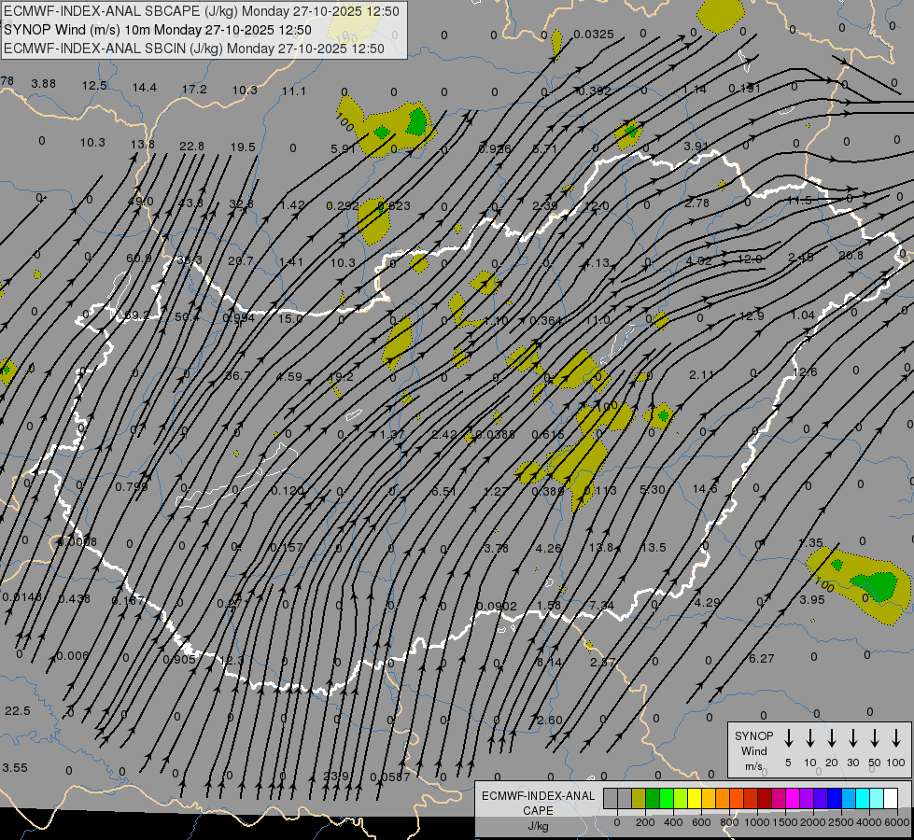This screenshot has height=840, width=914.
Task: Click the grid value 0.905
Action: [x=179, y=659]
